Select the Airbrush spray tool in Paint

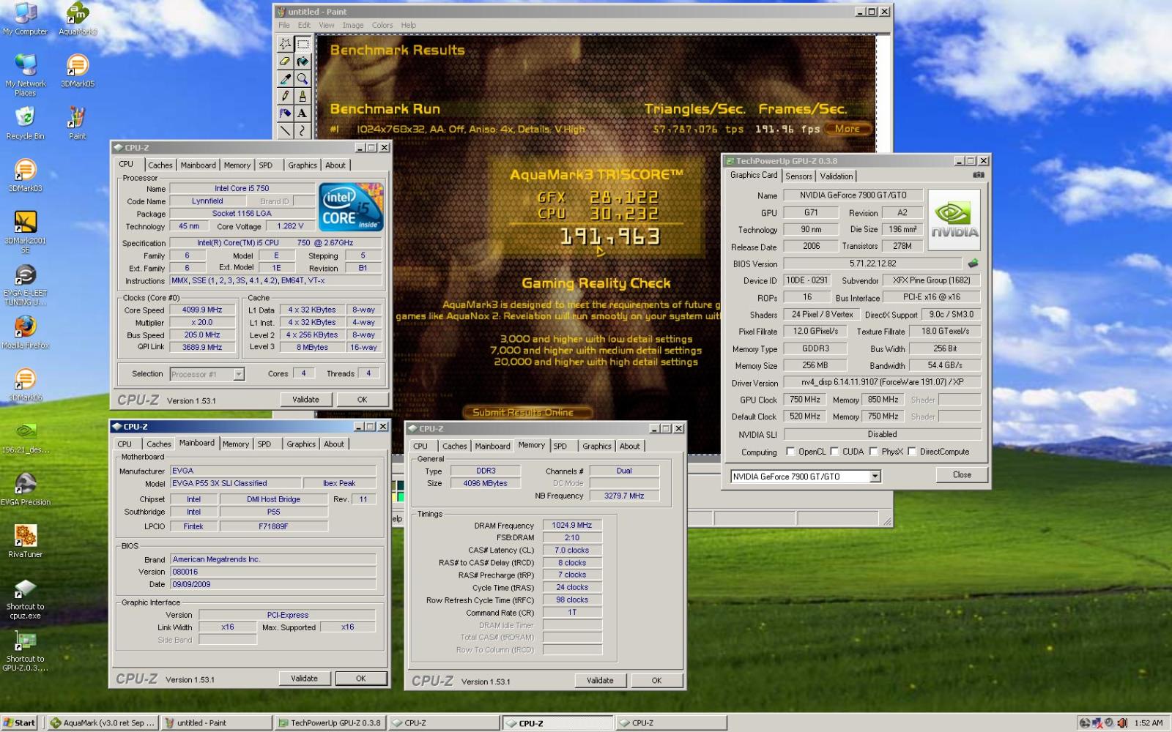coord(285,113)
